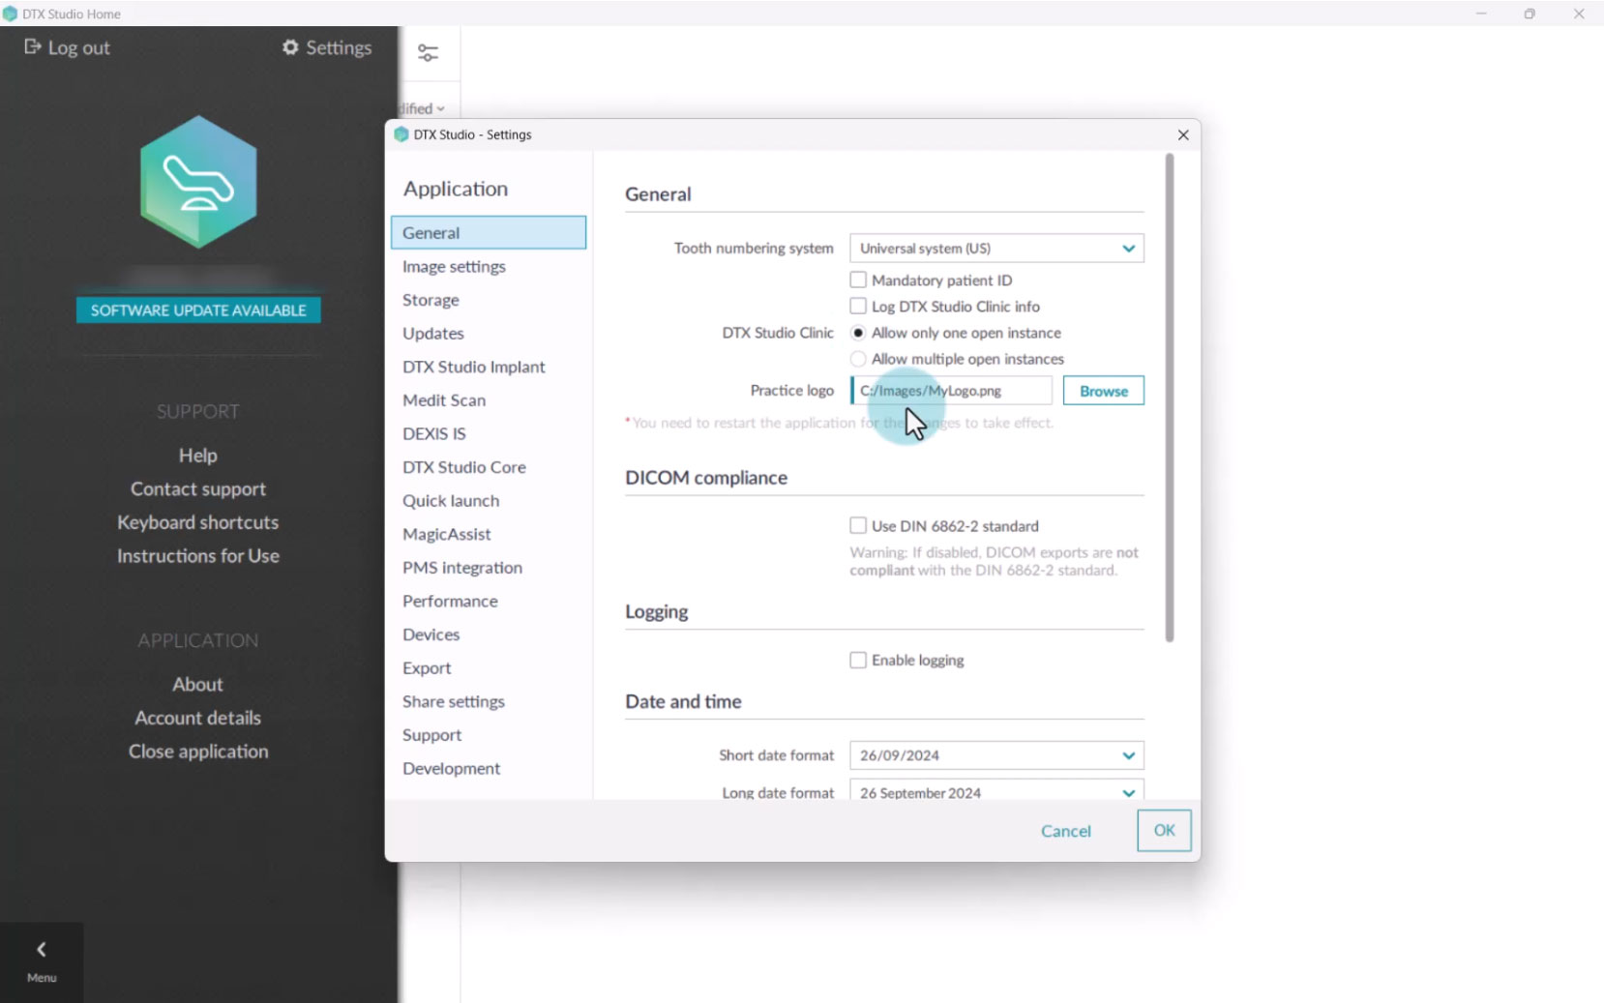Enable Mandatory patient ID checkbox

(x=858, y=280)
